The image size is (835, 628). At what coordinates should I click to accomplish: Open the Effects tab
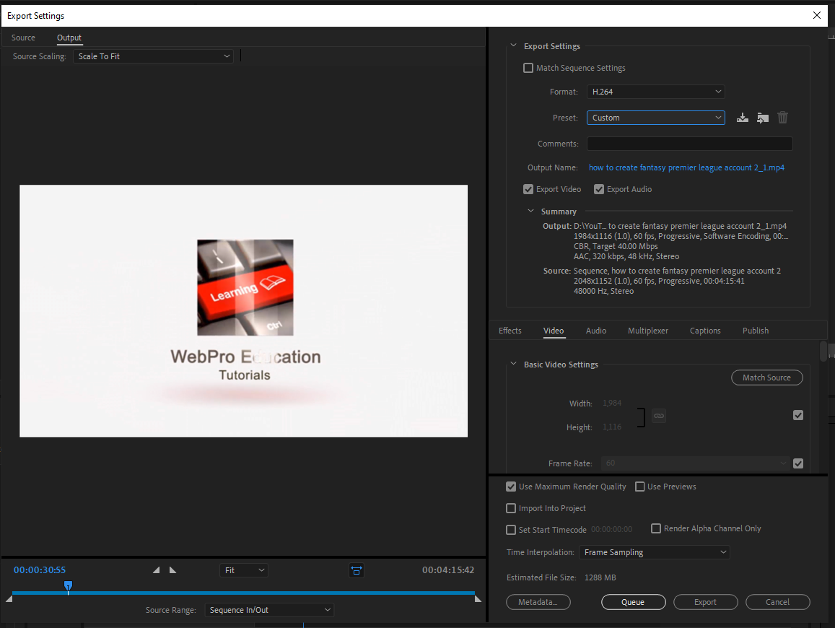[x=510, y=331]
